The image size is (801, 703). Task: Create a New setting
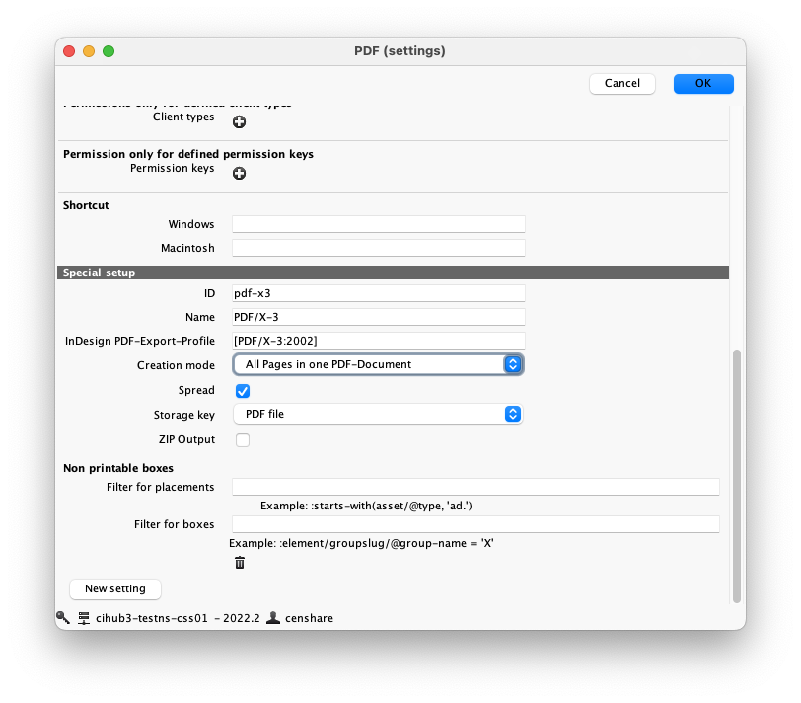coord(114,588)
